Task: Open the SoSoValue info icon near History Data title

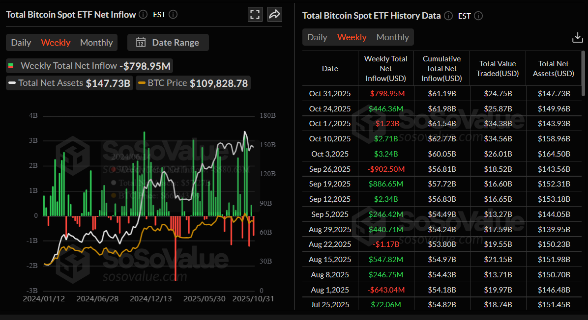Action: tap(448, 16)
